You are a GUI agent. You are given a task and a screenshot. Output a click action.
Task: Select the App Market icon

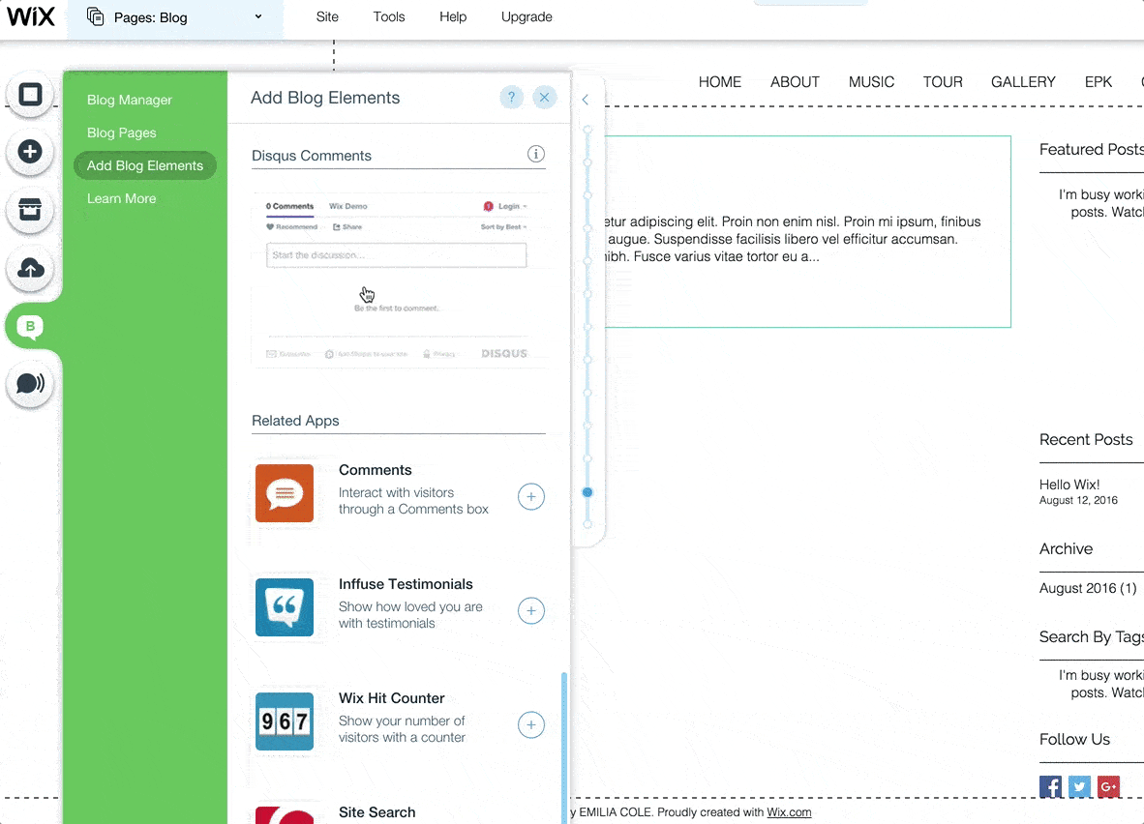29,211
